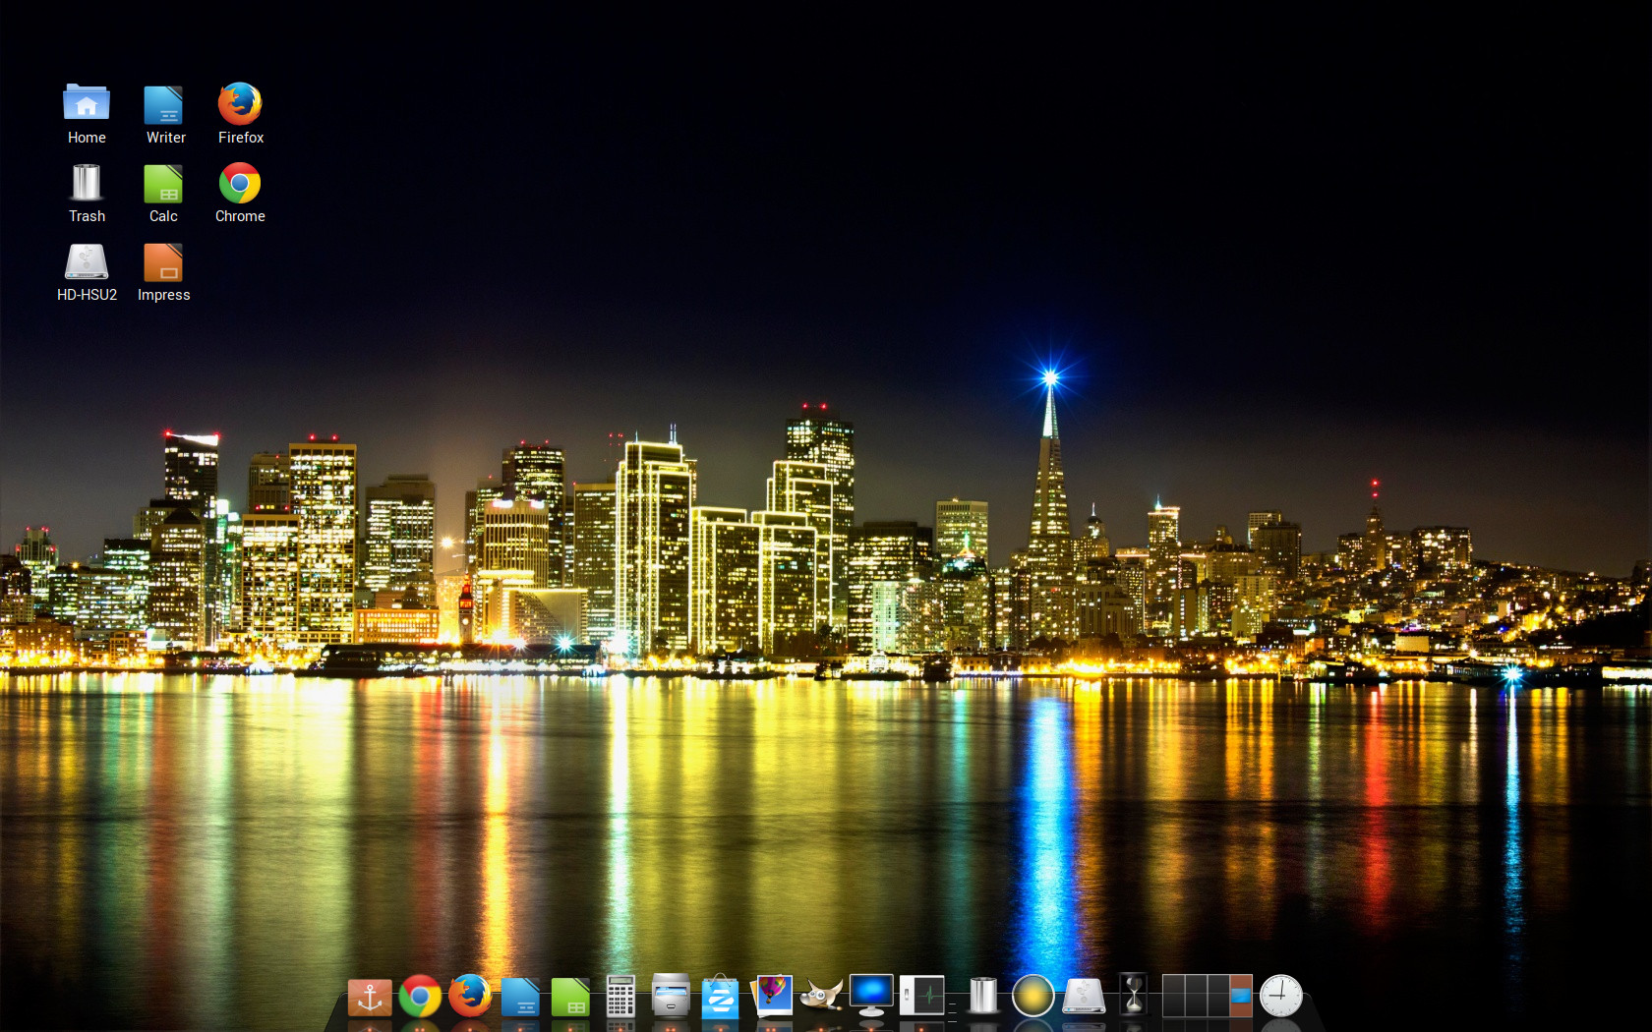The width and height of the screenshot is (1652, 1032).
Task: Open Chrome from the desktop shortcut
Action: [240, 184]
